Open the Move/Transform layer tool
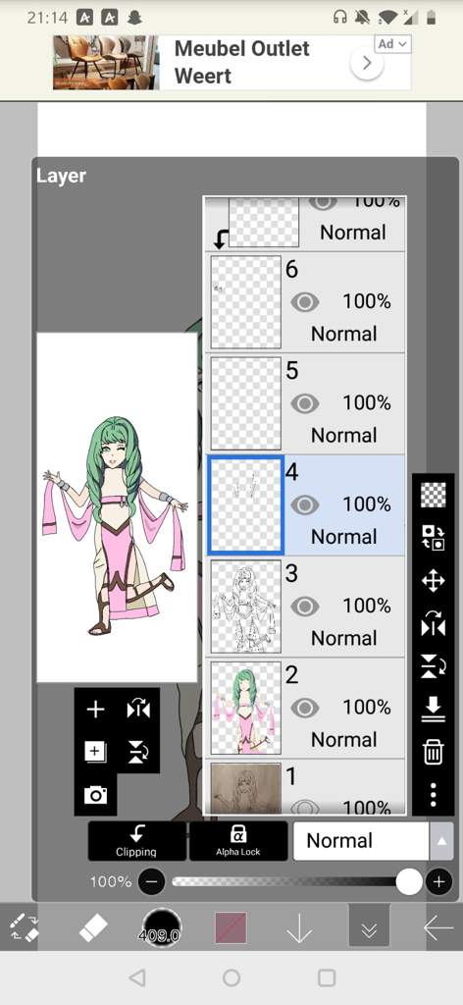 click(x=434, y=581)
